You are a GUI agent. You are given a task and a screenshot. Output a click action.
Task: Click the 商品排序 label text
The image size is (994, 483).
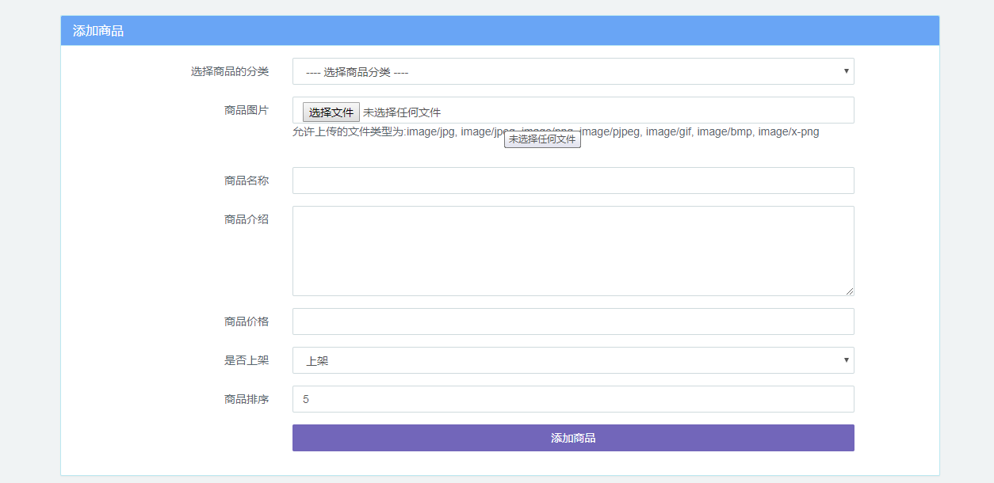(247, 399)
